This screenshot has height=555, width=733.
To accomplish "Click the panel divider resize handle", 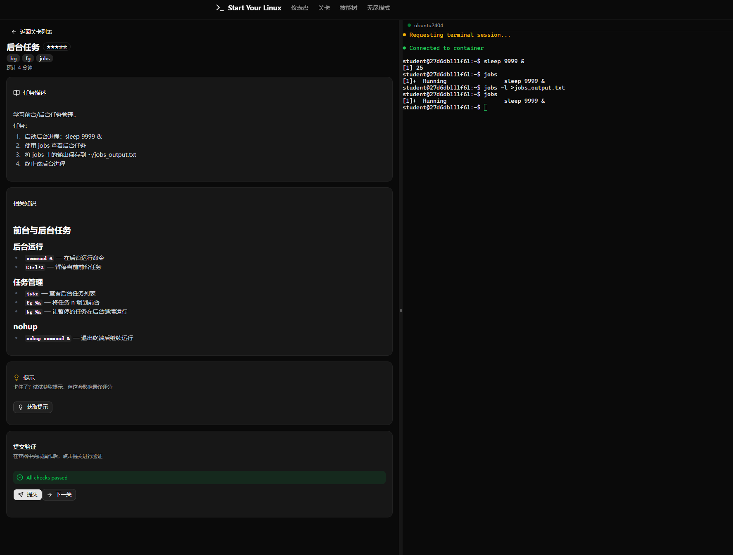I will [401, 310].
